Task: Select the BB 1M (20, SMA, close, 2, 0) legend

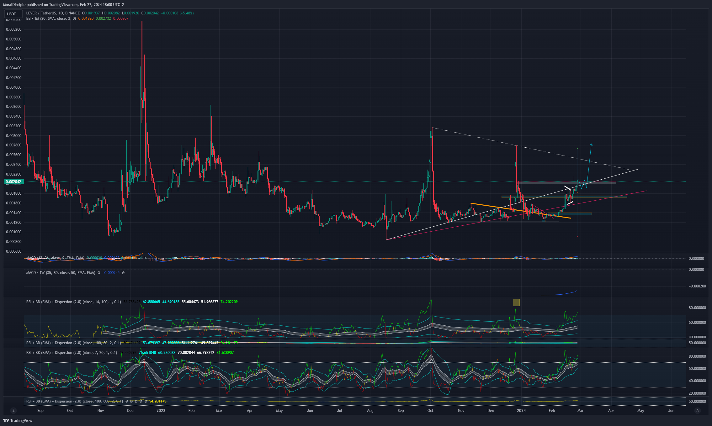Action: pyautogui.click(x=51, y=18)
